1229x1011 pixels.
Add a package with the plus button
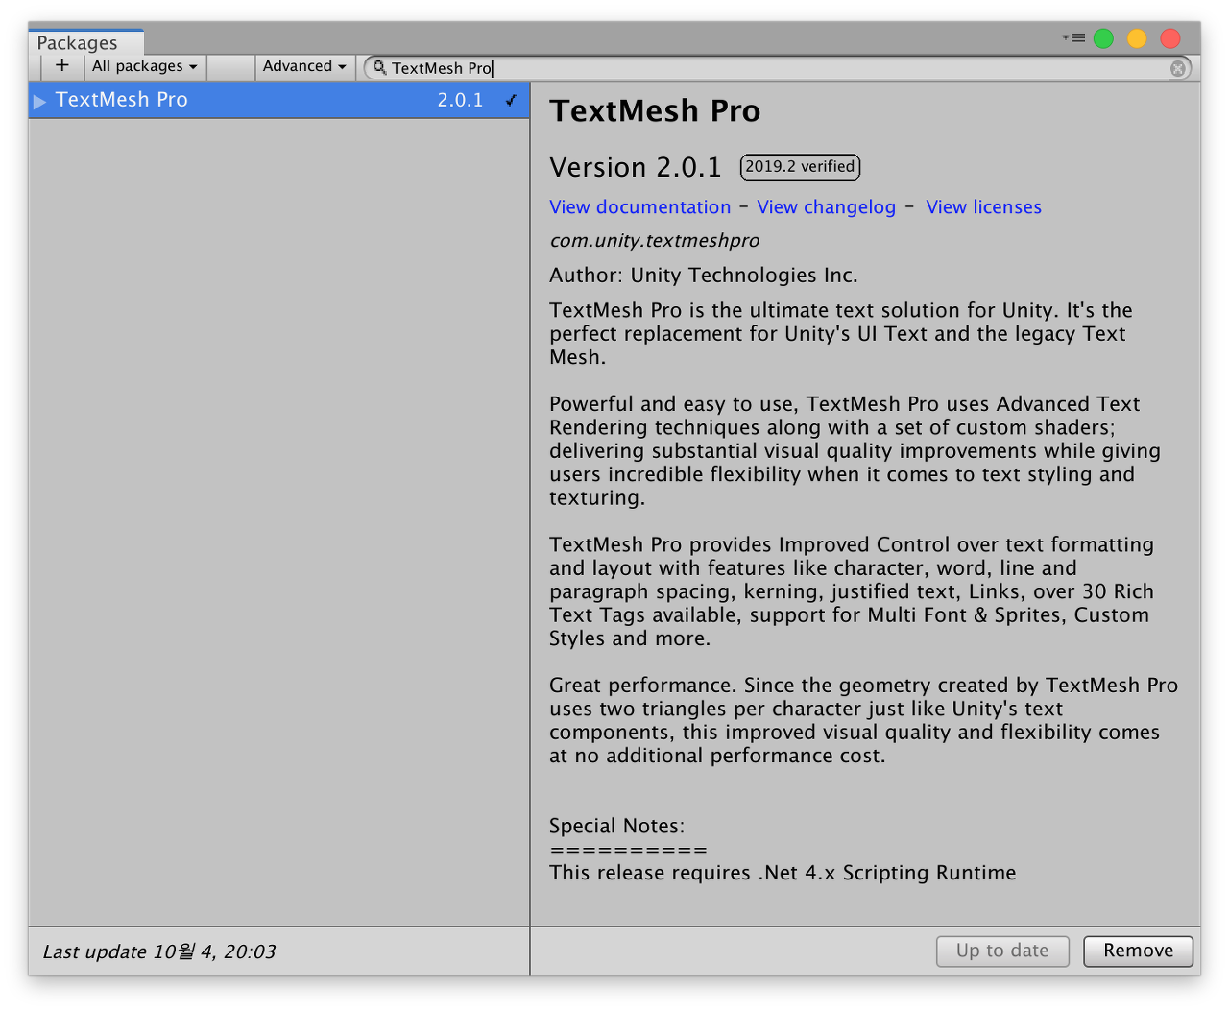62,66
